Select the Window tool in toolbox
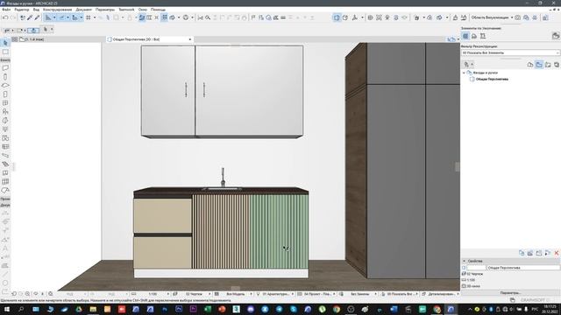 click(5, 103)
